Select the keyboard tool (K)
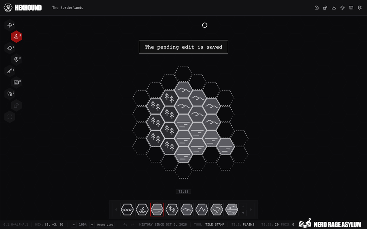 (16, 82)
